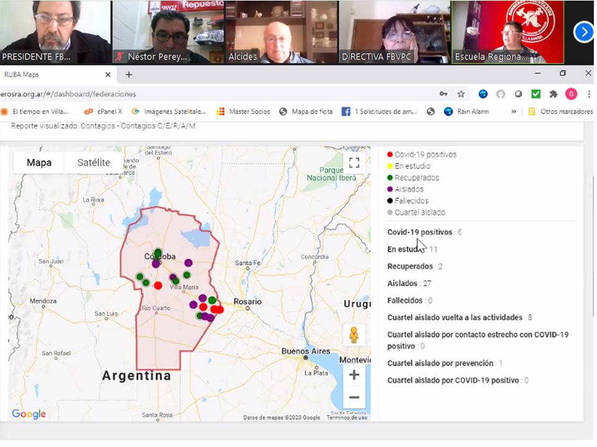Click Covid-19 positivos red legend dot
The height and width of the screenshot is (447, 597).
click(x=390, y=155)
